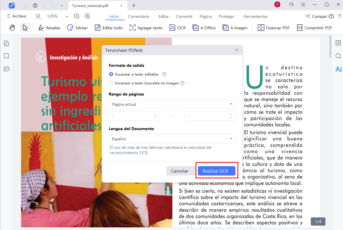This screenshot has height=230, width=343.
Task: Click the Realizar OCR button
Action: 217,171
